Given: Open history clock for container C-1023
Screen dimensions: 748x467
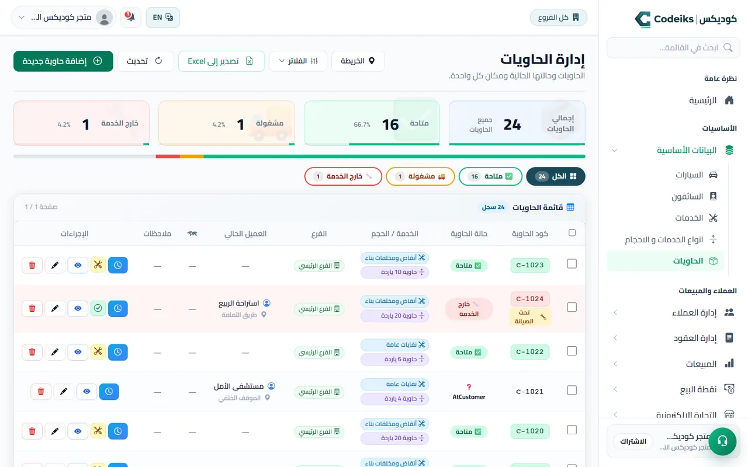Looking at the screenshot, I should 118,265.
